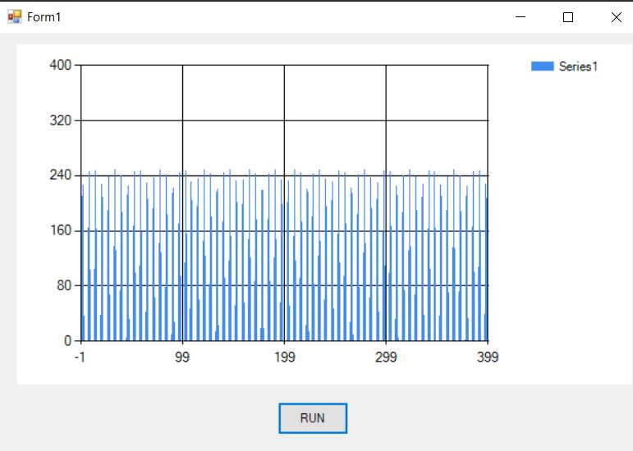Click the RUN button
This screenshot has width=633, height=451.
click(x=313, y=418)
